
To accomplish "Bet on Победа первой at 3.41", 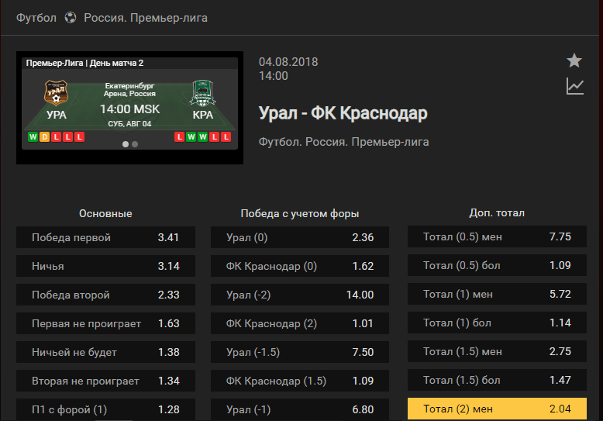I will tap(105, 237).
